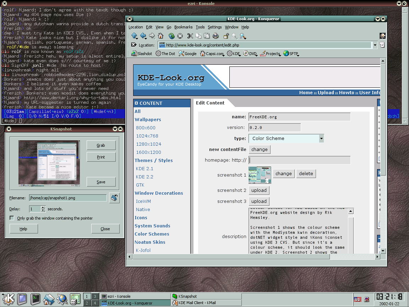Open the Tools menu
The height and width of the screenshot is (307, 409).
click(x=200, y=27)
